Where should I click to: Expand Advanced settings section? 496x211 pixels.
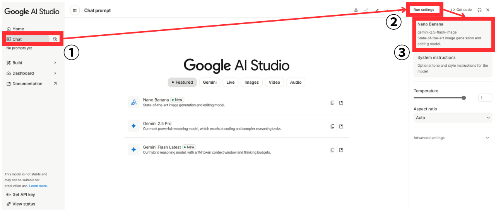click(x=453, y=138)
